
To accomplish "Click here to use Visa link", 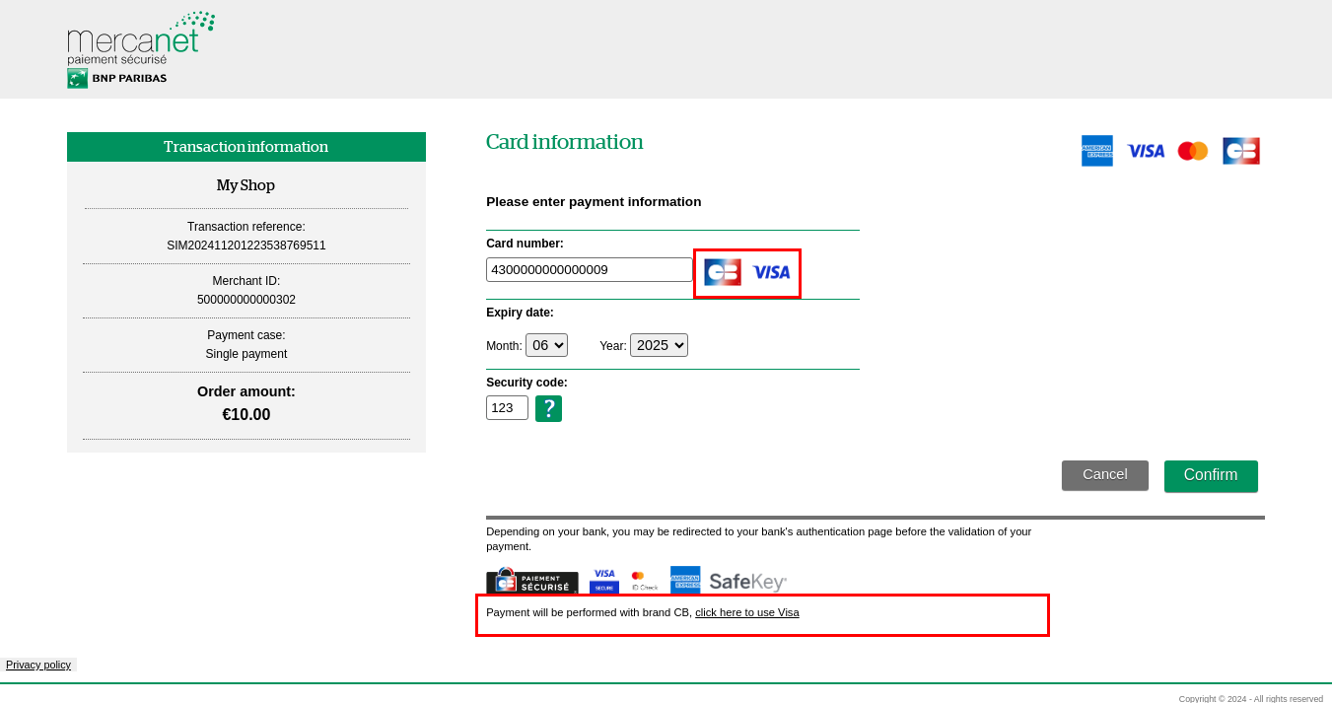I will [x=746, y=612].
